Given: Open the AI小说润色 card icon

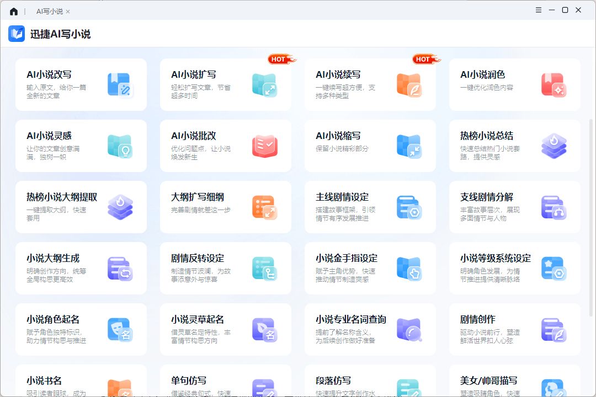Looking at the screenshot, I should 554,85.
